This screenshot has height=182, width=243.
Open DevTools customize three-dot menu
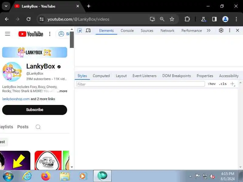(x=230, y=31)
